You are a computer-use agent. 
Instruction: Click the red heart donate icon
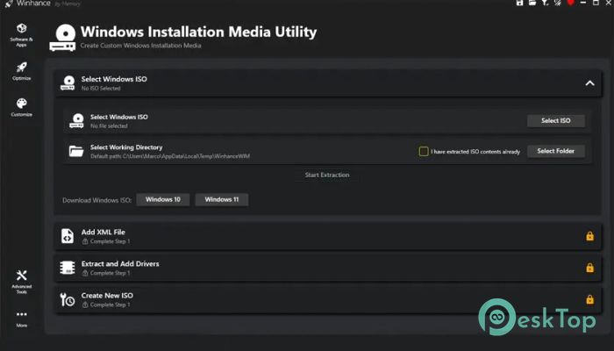tap(570, 3)
